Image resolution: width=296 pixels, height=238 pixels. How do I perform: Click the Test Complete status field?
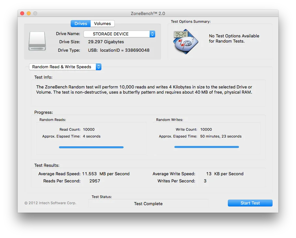point(148,204)
